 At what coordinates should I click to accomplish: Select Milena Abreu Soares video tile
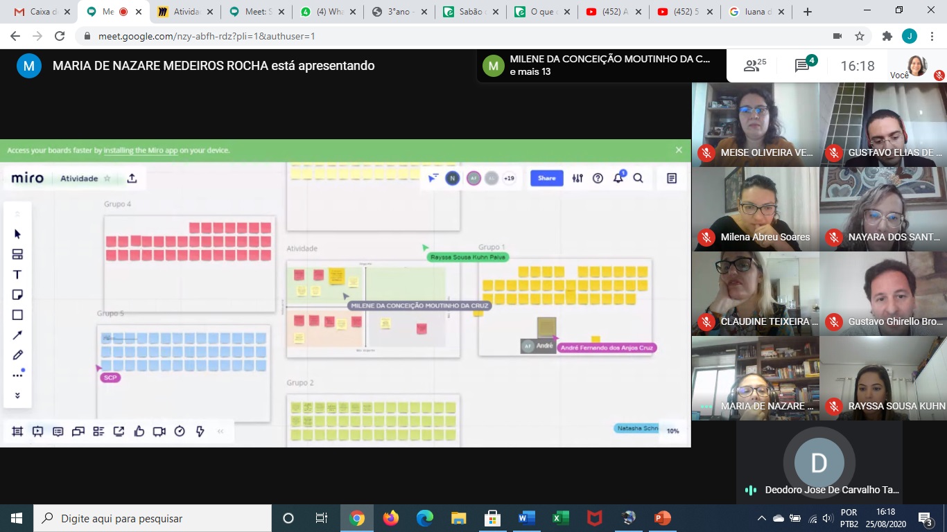[756, 209]
